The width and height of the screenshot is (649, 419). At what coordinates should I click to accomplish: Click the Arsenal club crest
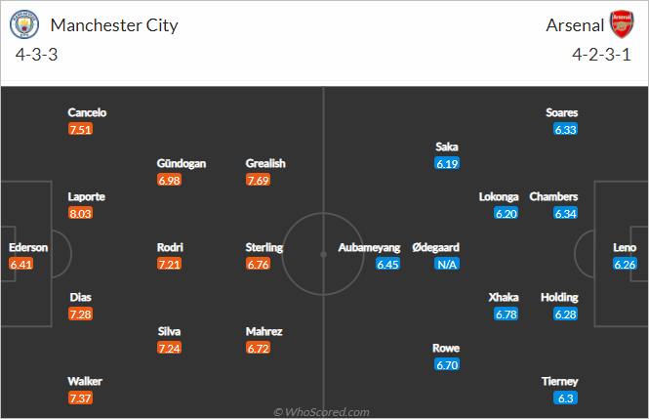click(622, 25)
